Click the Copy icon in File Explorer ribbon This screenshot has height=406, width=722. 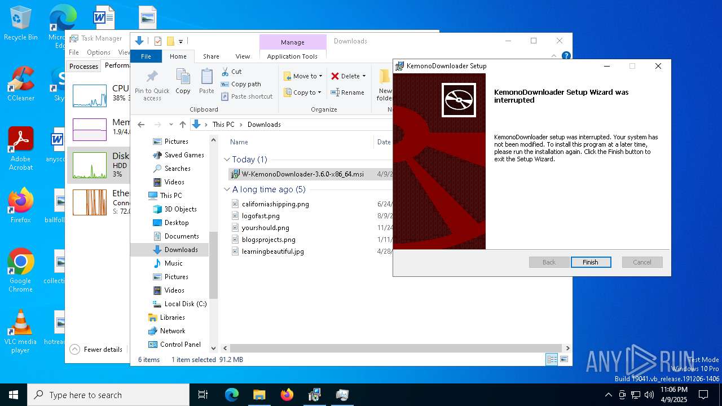click(x=183, y=81)
